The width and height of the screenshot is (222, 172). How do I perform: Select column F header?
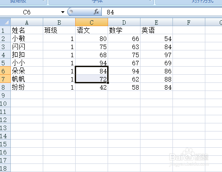[189, 23]
